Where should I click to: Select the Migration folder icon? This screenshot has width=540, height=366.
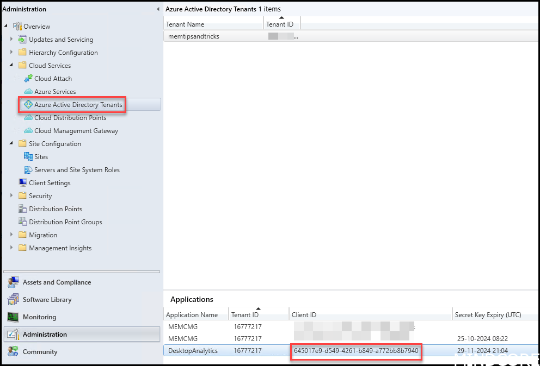coord(22,235)
